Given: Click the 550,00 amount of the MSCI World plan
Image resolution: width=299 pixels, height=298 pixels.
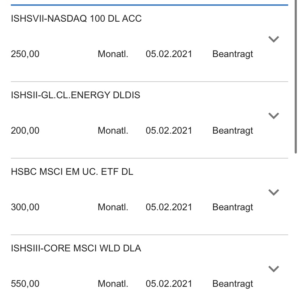Looking at the screenshot, I should (x=25, y=284).
